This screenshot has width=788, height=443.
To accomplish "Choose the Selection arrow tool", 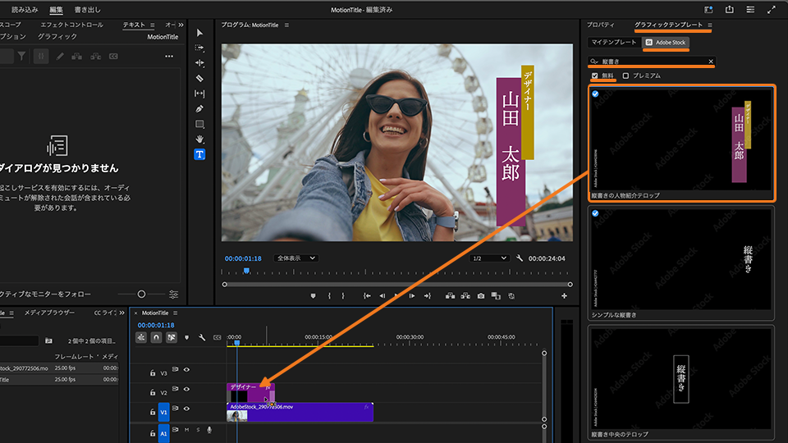I will (x=199, y=33).
